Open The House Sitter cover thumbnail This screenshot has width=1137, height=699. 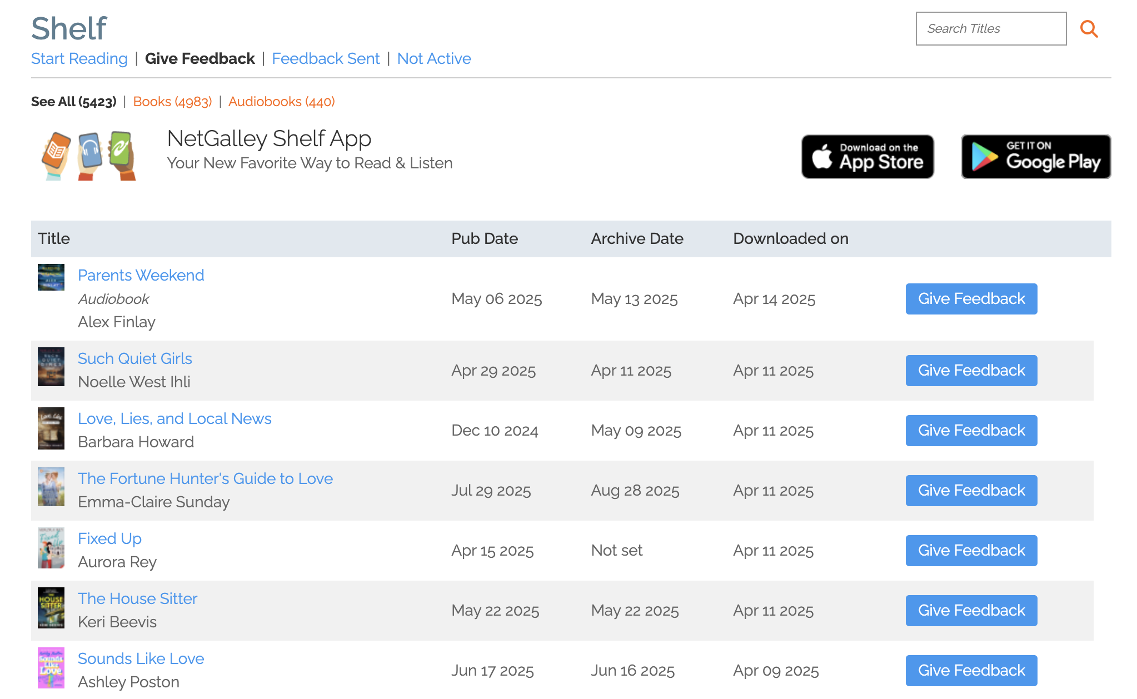(x=51, y=608)
